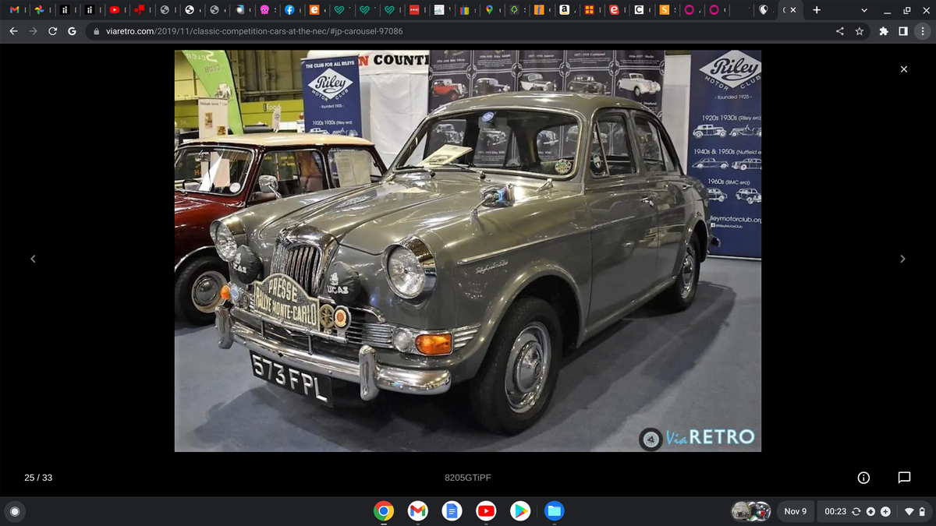936x526 pixels.
Task: Close the image lightbox with X
Action: tap(903, 69)
